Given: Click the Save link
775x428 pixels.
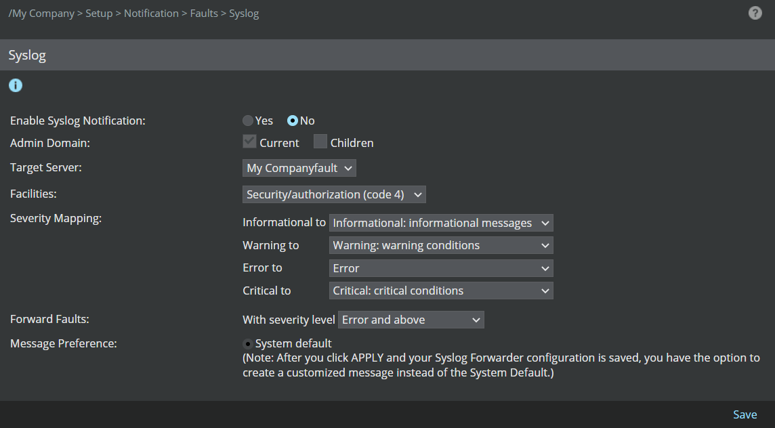Looking at the screenshot, I should [x=745, y=414].
